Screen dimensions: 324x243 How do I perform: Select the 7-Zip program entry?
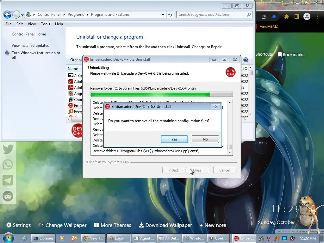(x=75, y=75)
